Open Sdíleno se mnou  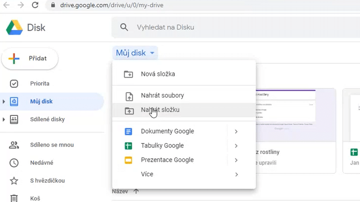pyautogui.click(x=52, y=145)
